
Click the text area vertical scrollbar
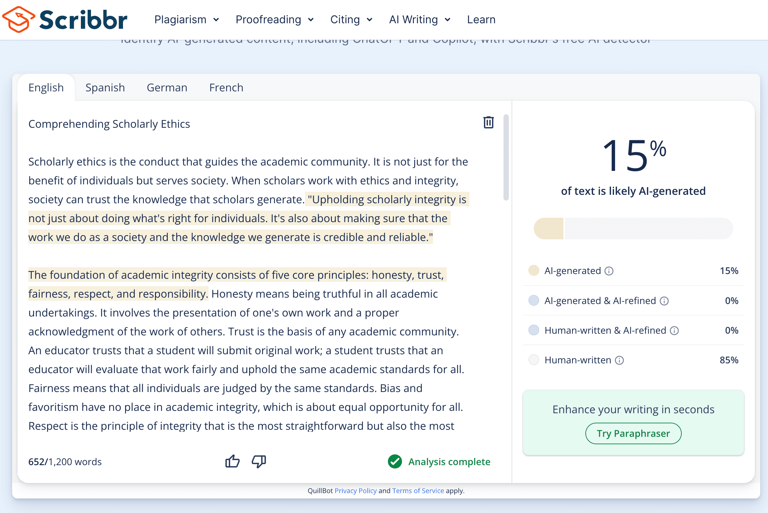point(506,157)
